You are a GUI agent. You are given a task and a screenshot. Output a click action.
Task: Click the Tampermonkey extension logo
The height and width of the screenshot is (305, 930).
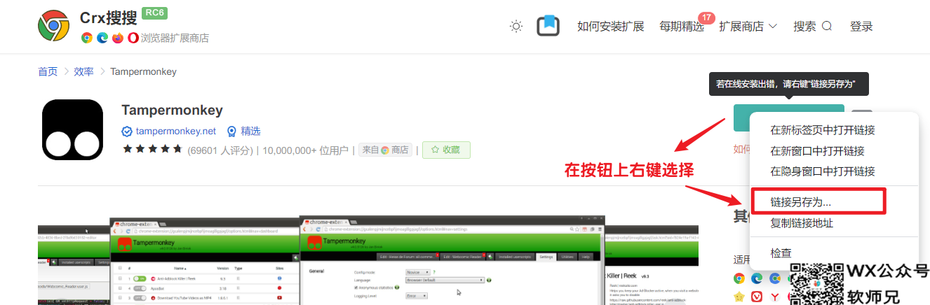(72, 129)
